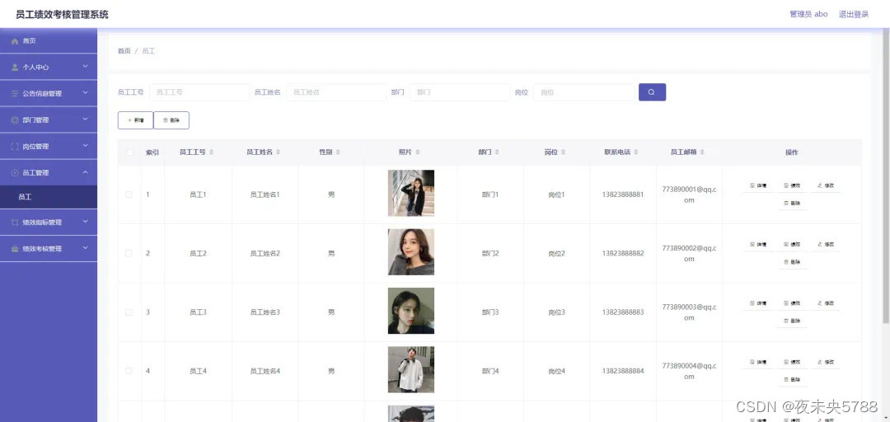Open photo thumbnail of 员工4

pyautogui.click(x=411, y=370)
